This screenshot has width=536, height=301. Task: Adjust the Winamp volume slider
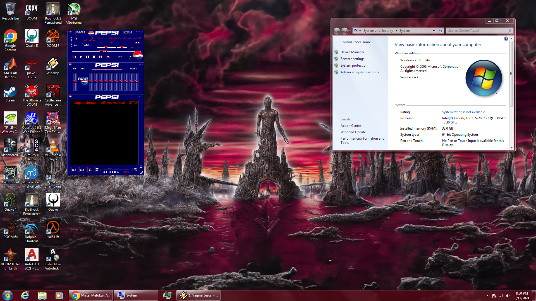pyautogui.click(x=106, y=47)
